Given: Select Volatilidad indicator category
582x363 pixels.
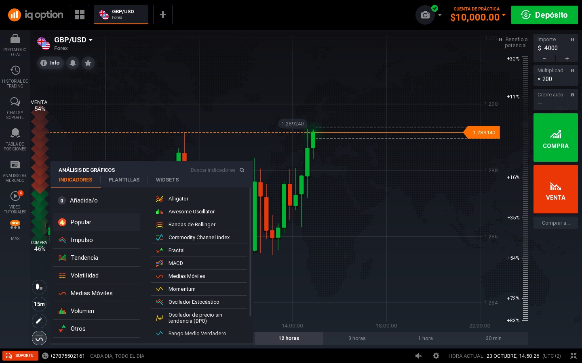Looking at the screenshot, I should (96, 275).
